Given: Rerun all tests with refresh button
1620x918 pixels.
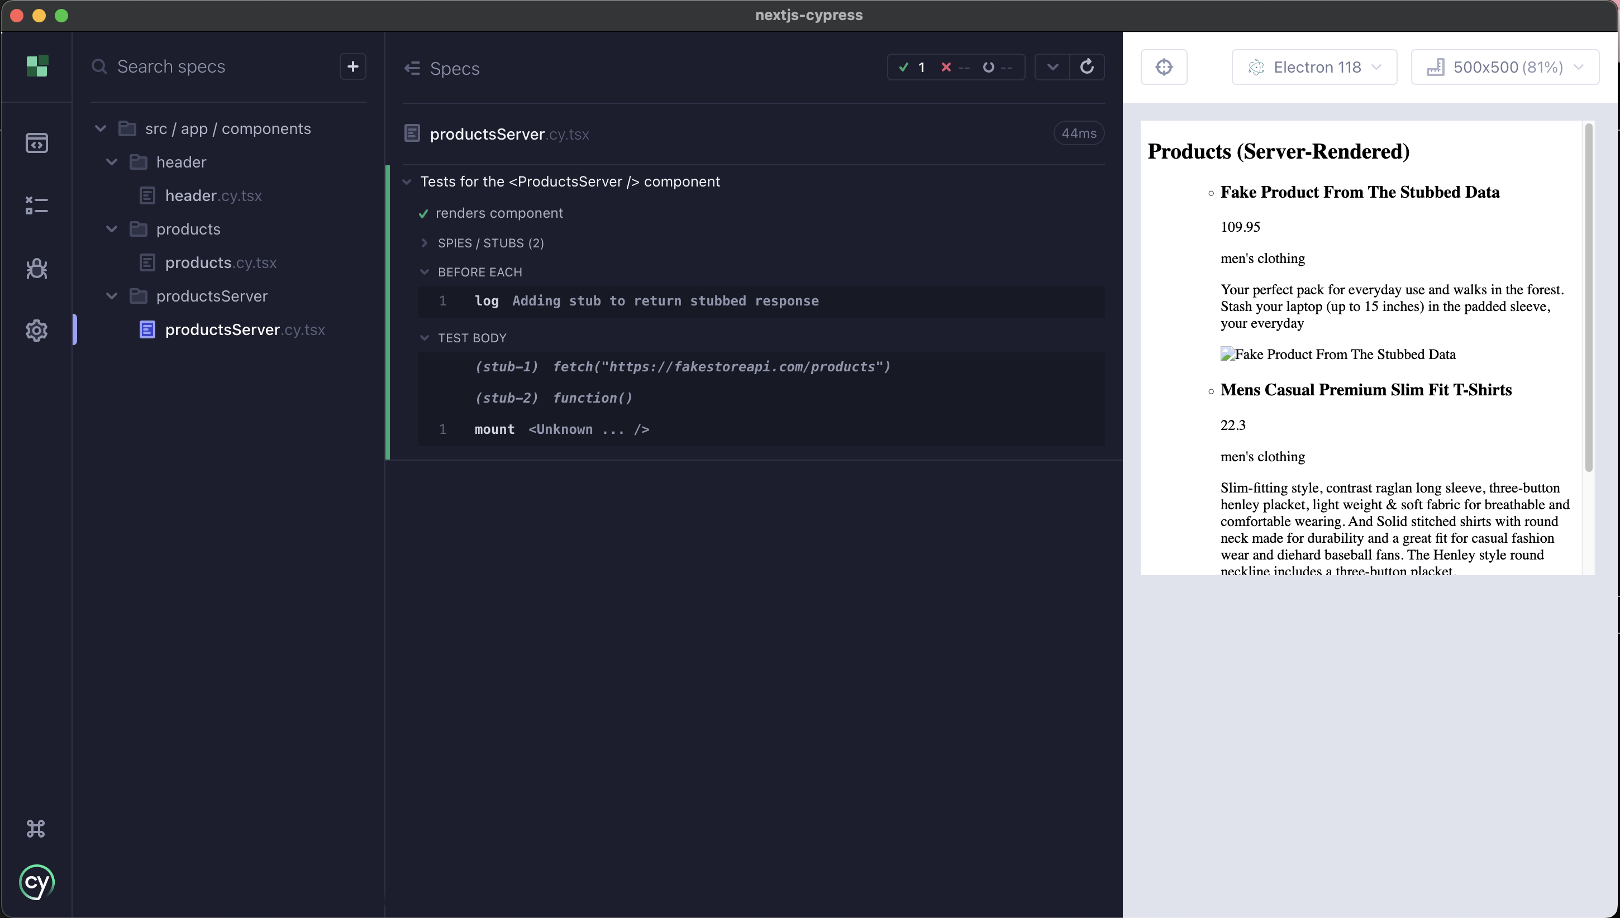Looking at the screenshot, I should tap(1087, 67).
